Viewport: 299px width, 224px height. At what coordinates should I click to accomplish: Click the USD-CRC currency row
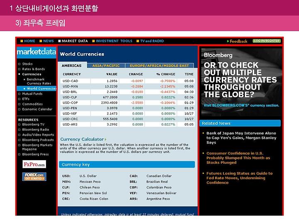127,119
